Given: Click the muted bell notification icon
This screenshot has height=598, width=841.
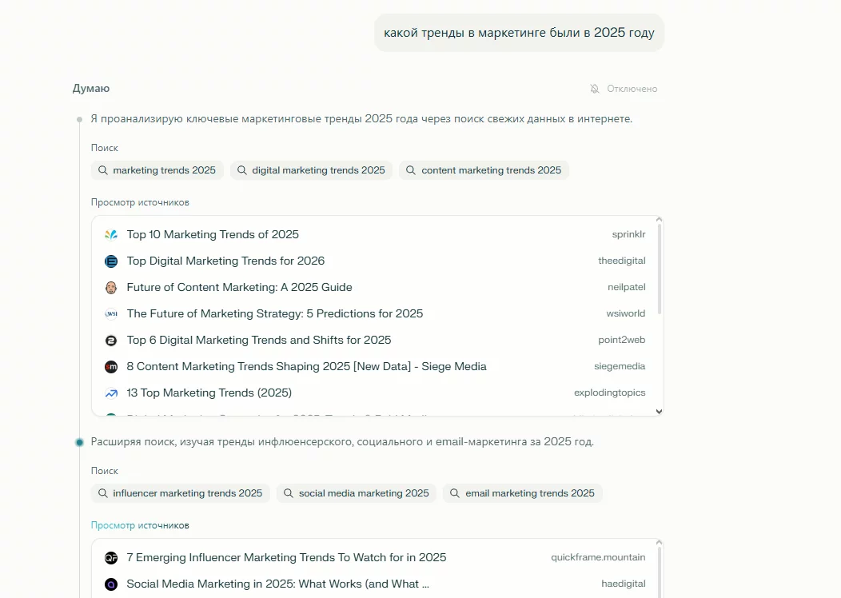Looking at the screenshot, I should click(x=595, y=89).
